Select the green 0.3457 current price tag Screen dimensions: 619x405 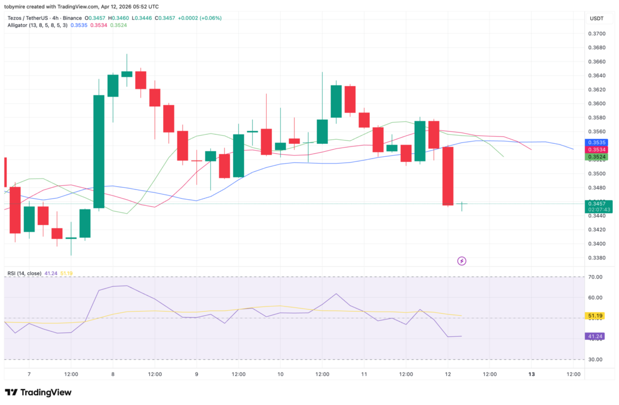pos(598,204)
